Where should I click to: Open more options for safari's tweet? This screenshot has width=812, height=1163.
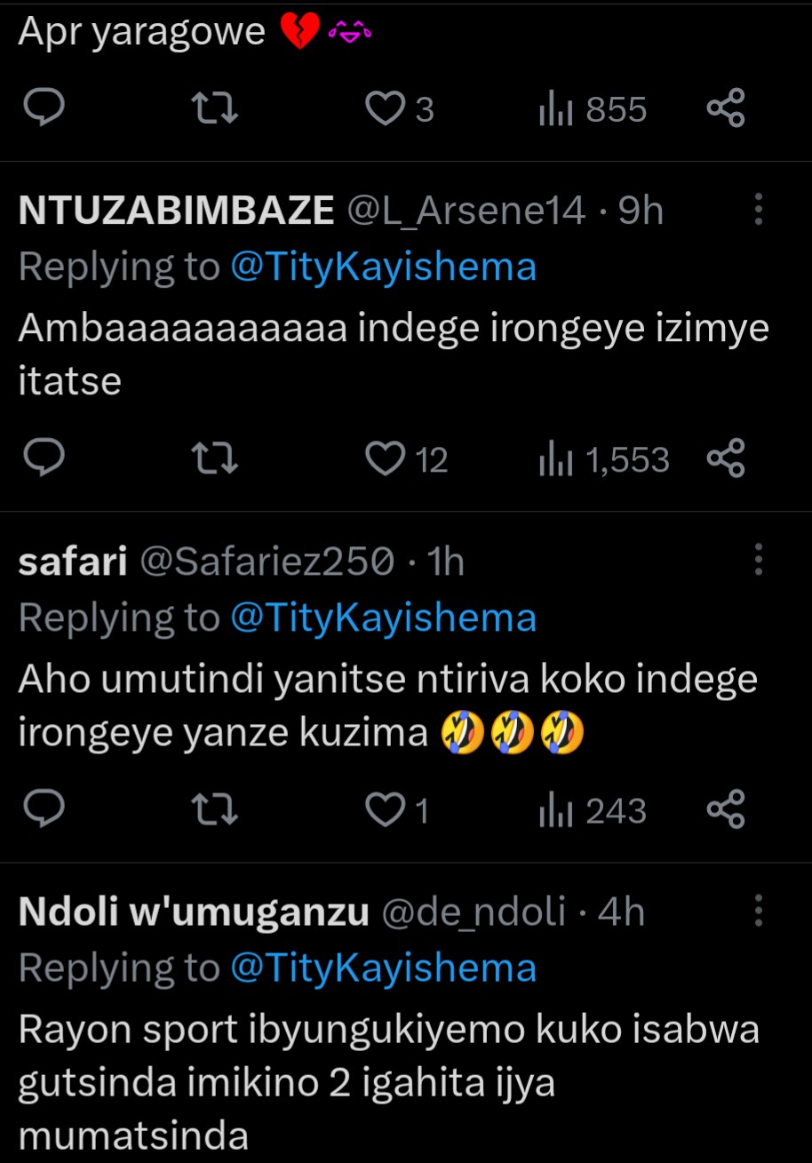coord(759,561)
